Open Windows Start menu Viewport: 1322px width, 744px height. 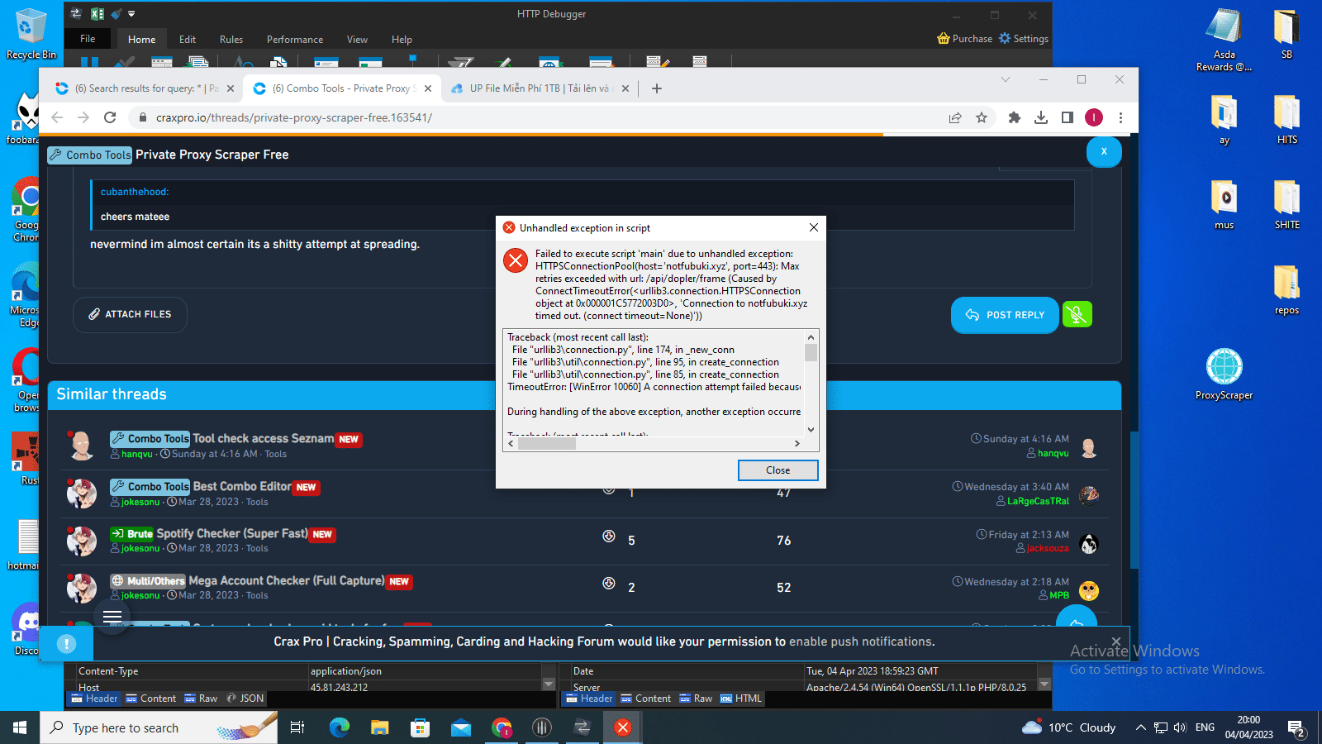tap(20, 727)
